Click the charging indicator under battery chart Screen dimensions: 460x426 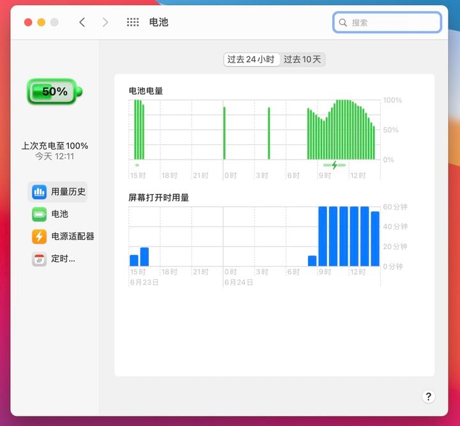[334, 165]
